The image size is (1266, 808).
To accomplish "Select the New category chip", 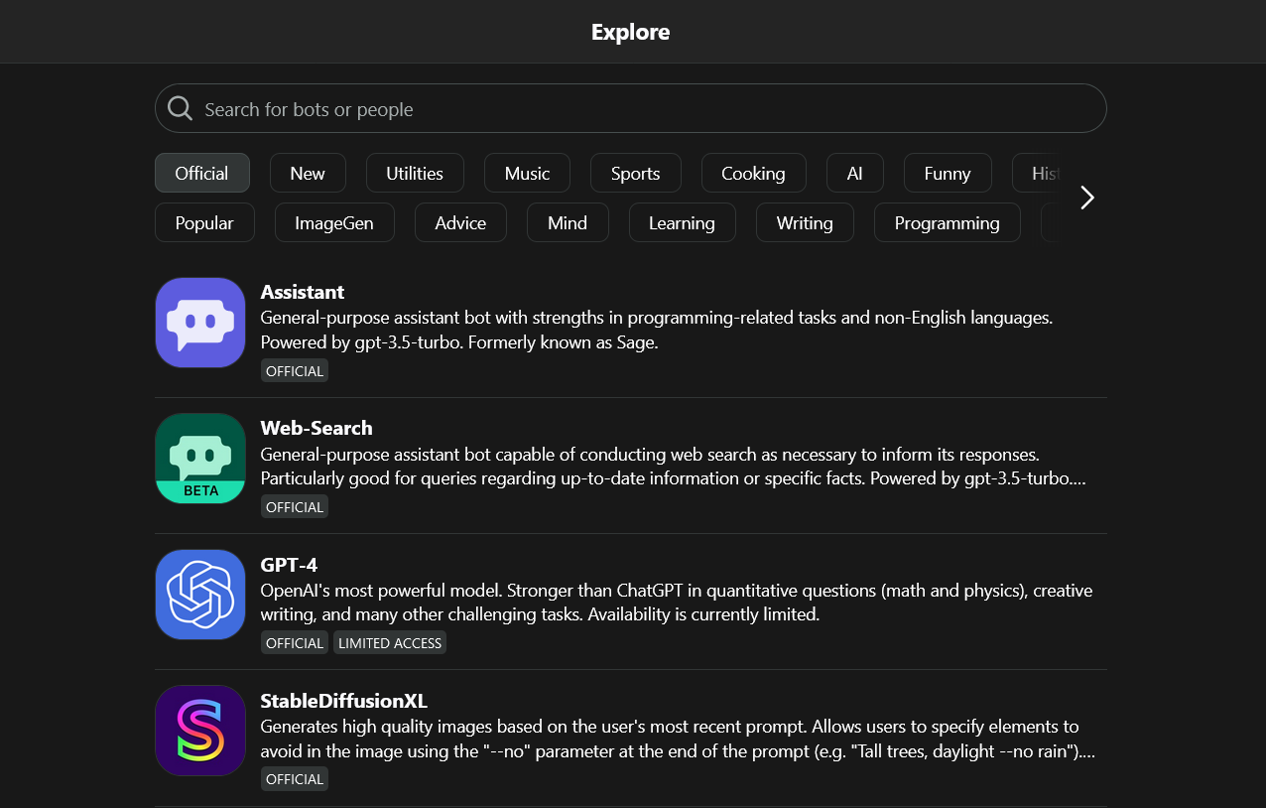I will pos(308,173).
